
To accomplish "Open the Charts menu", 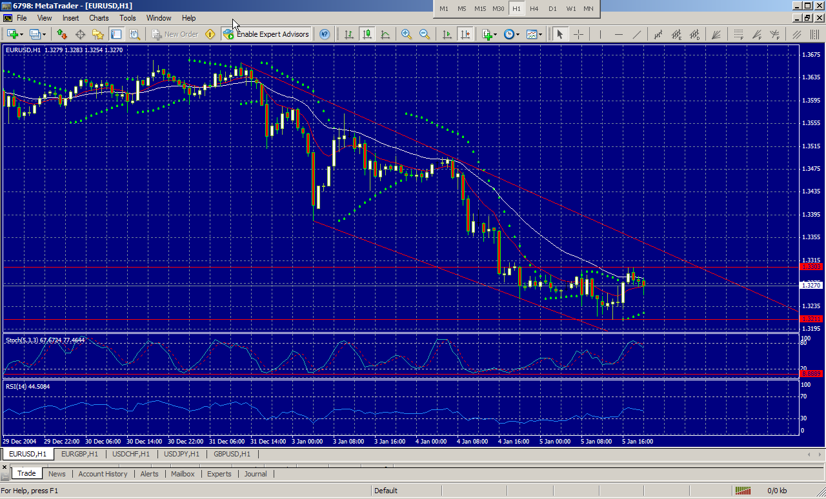I will pyautogui.click(x=99, y=18).
